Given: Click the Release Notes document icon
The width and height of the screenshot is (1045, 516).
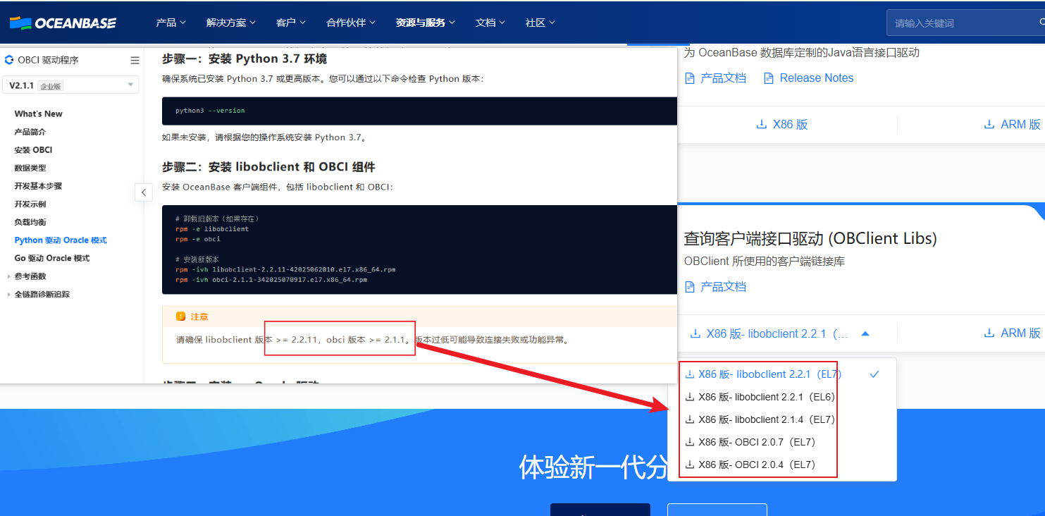Looking at the screenshot, I should pos(769,78).
